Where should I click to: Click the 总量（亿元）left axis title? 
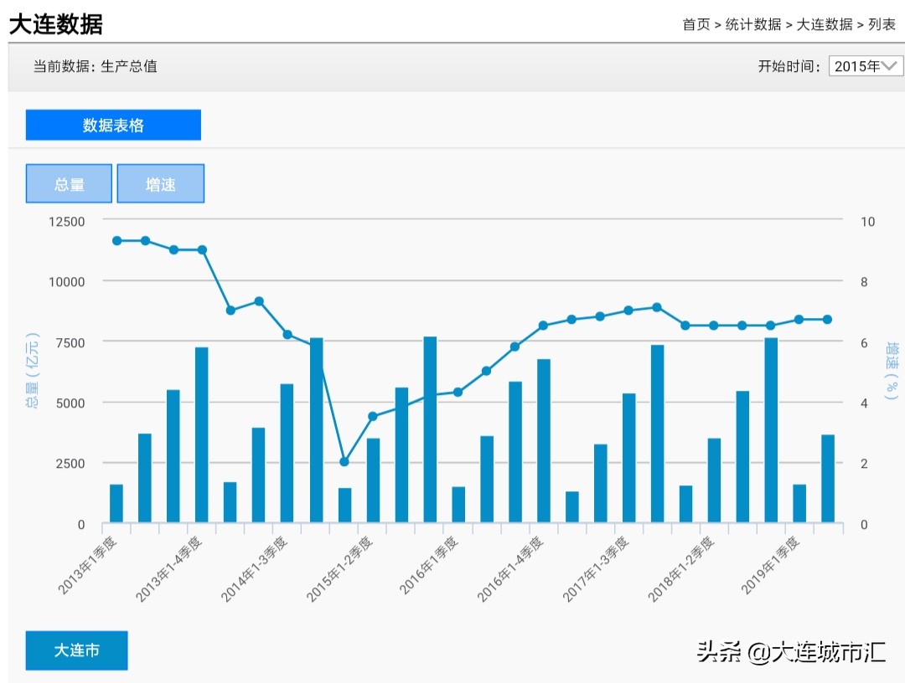pyautogui.click(x=33, y=371)
